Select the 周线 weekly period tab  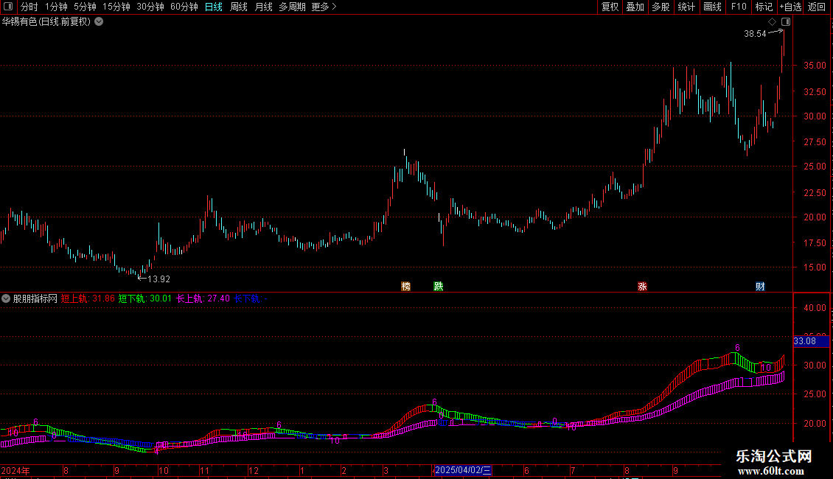pos(239,7)
